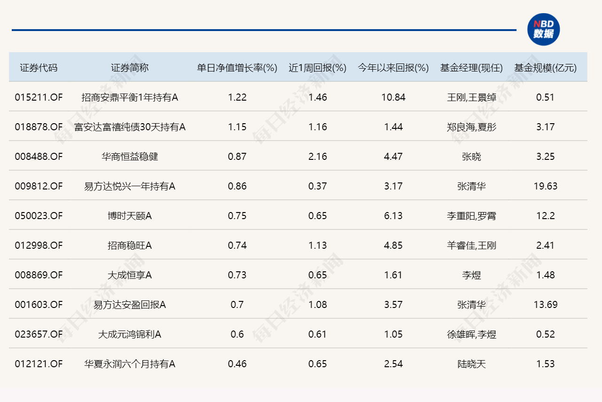Open the 博时天颐A fund name
The image size is (602, 402).
(x=130, y=216)
